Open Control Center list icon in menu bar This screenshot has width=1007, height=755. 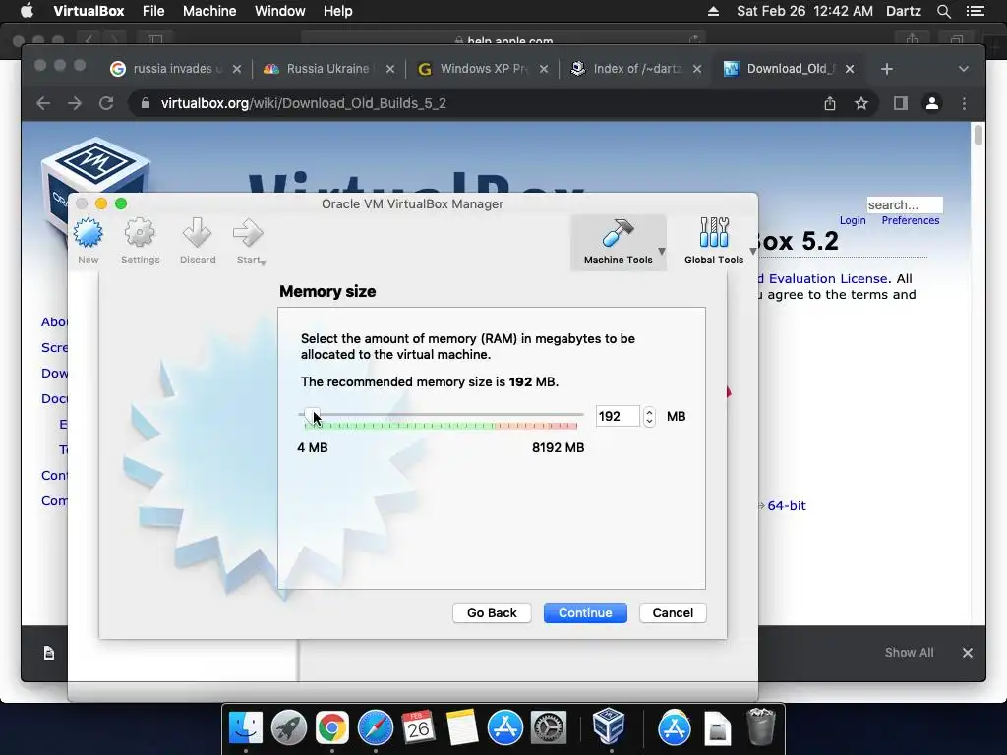[976, 11]
